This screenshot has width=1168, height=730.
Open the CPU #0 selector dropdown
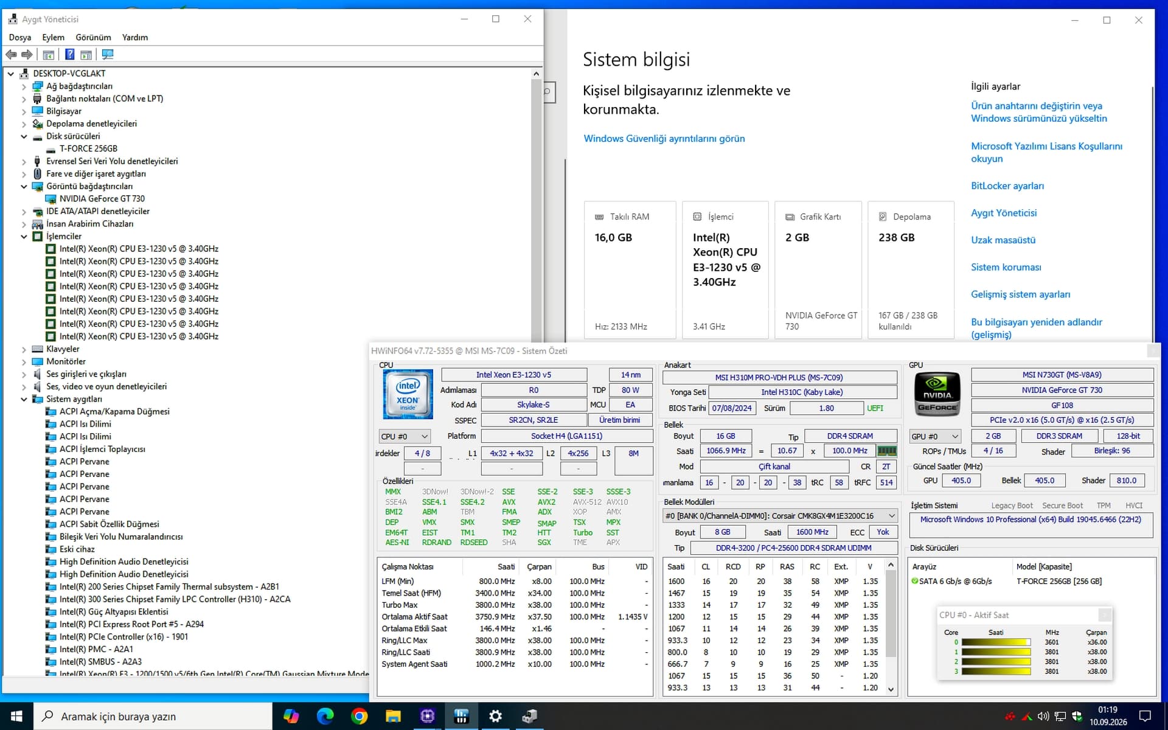(x=405, y=437)
